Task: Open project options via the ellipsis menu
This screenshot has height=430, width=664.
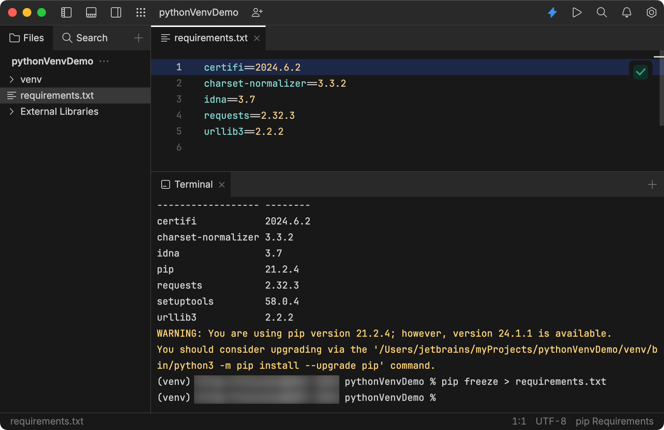Action: 104,61
